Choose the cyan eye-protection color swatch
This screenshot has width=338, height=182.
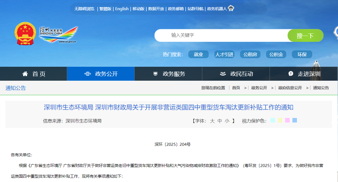point(273,120)
